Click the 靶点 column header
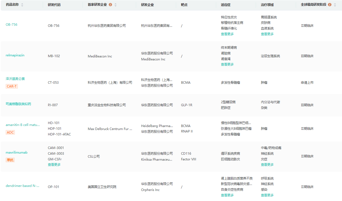Viewport: 342px width, 201px height. click(184, 5)
